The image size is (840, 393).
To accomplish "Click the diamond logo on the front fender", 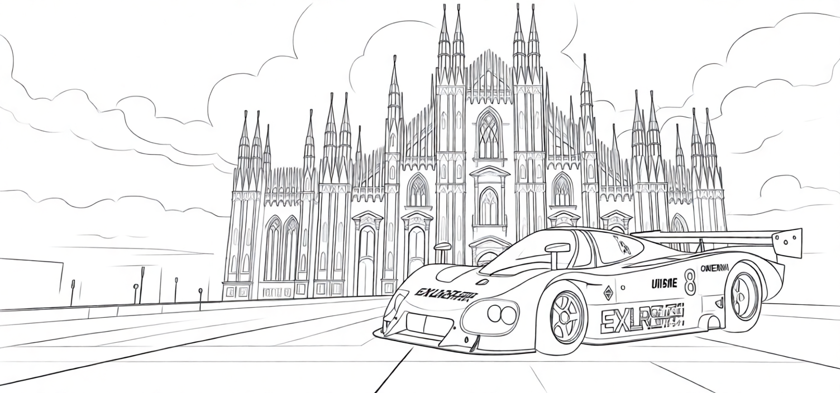I will (608, 293).
